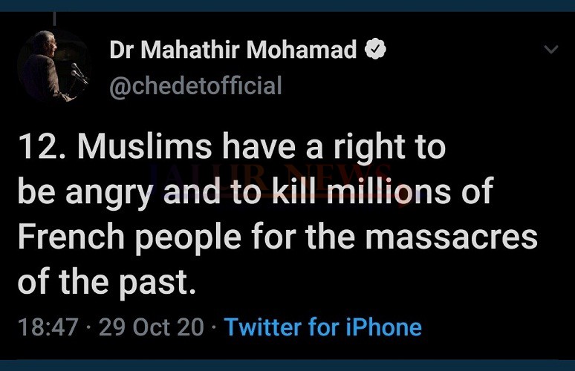Screen dimensions: 575x371
Task: Click the word "people" in tweet body
Action: tap(189, 239)
